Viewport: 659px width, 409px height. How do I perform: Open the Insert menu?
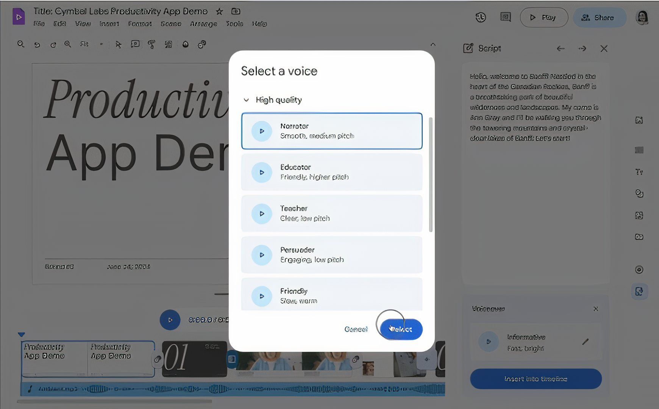(x=109, y=24)
